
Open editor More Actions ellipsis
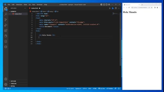[x=119, y=8]
